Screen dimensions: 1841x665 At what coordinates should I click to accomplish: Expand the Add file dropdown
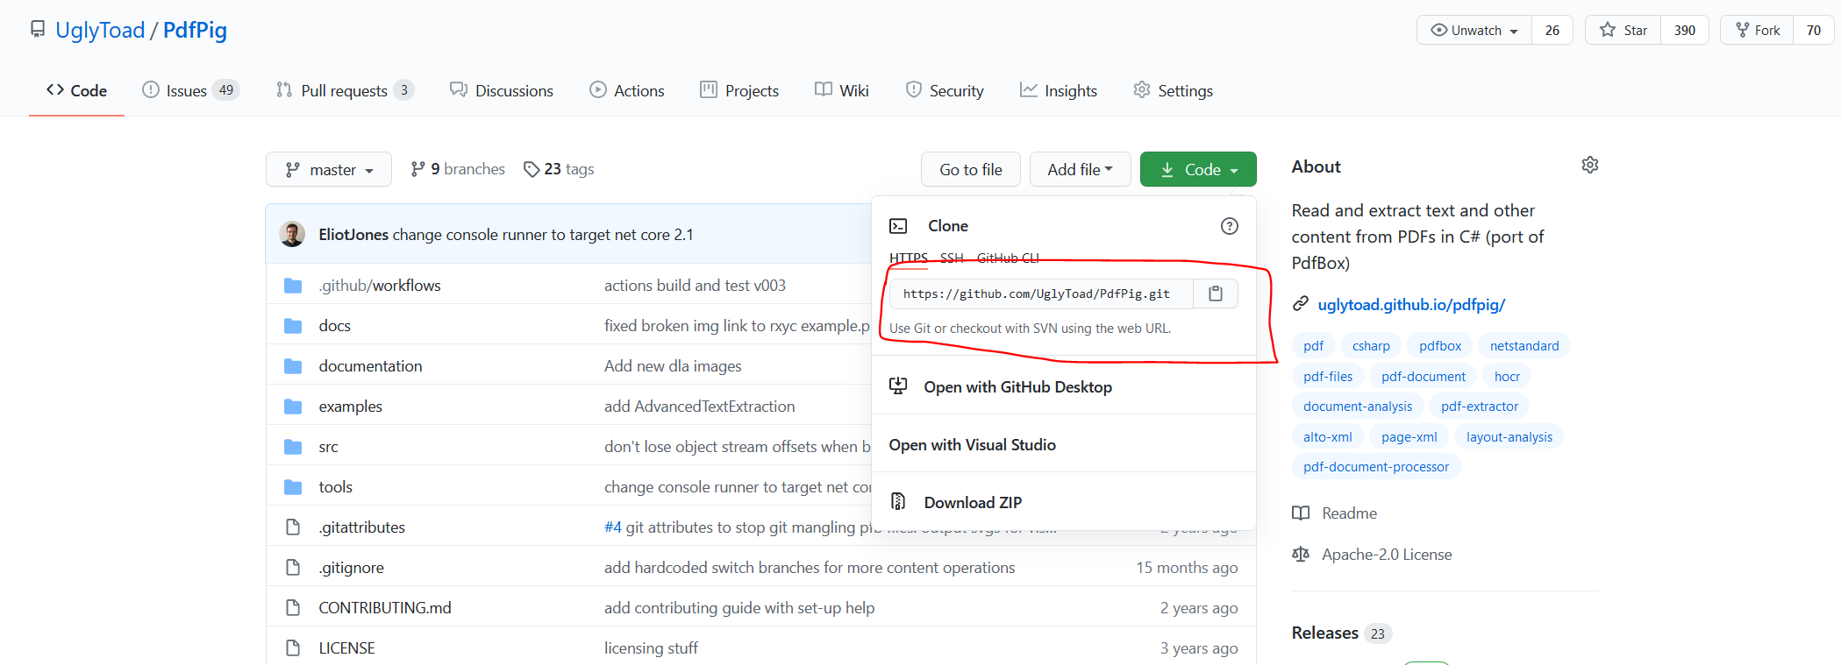point(1080,169)
